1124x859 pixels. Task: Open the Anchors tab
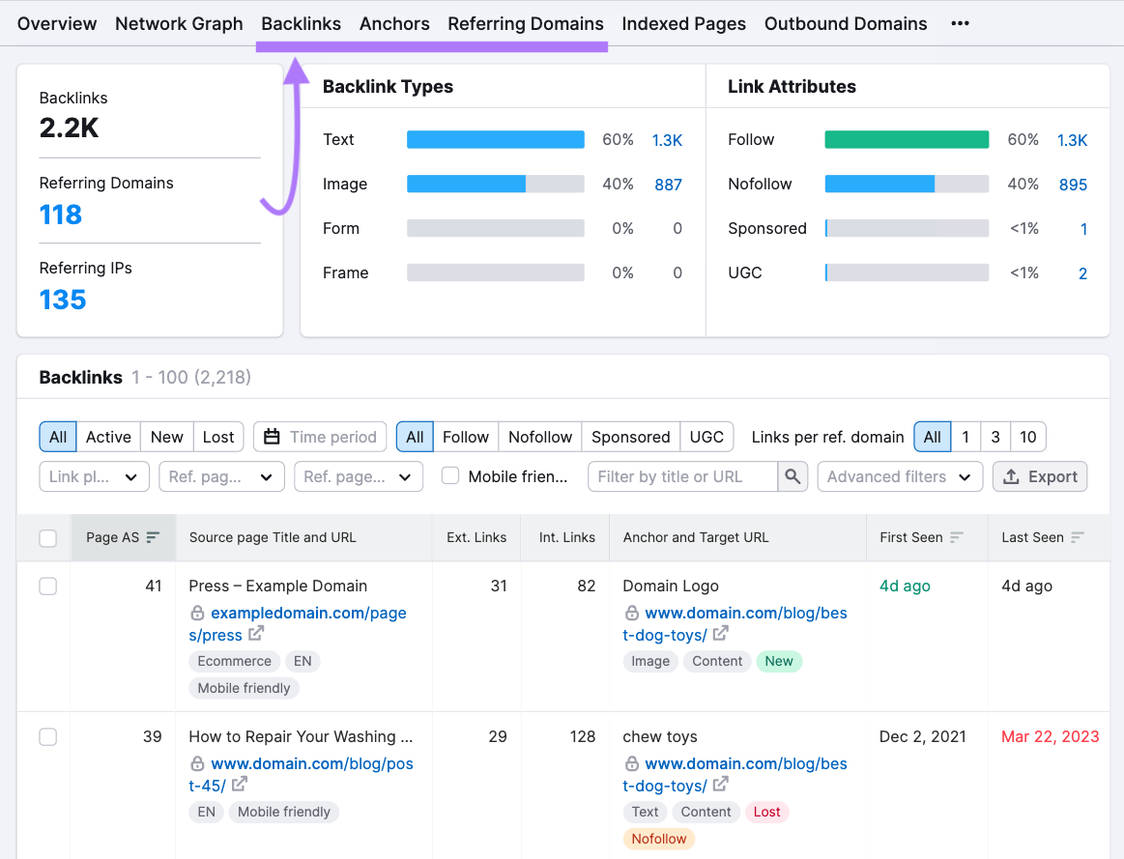coord(394,23)
